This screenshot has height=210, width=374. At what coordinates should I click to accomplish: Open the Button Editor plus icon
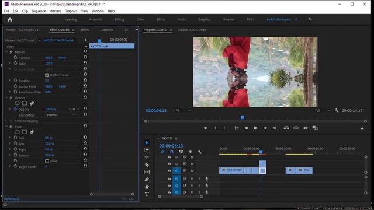click(x=362, y=128)
